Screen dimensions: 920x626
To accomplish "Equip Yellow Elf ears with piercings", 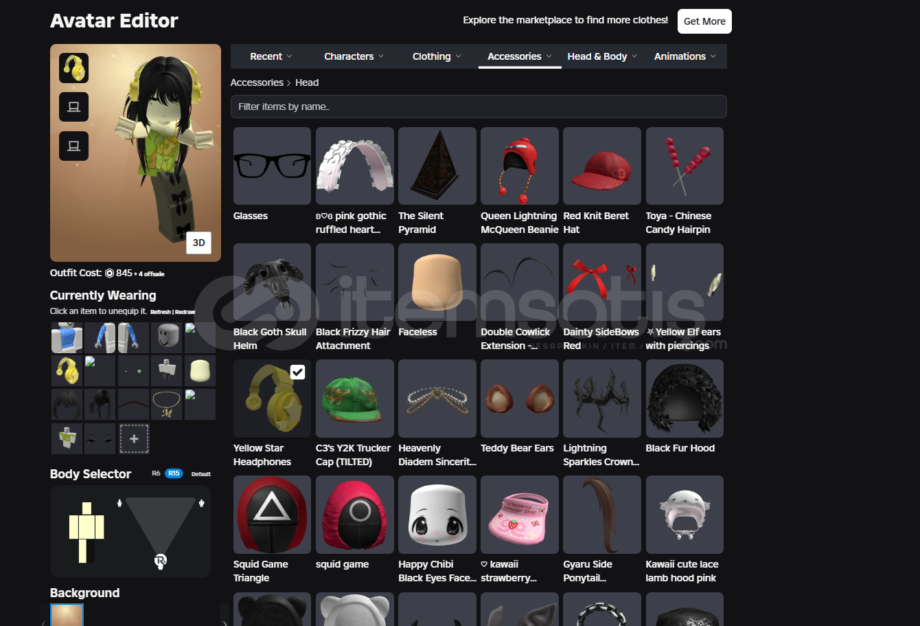I will 685,282.
